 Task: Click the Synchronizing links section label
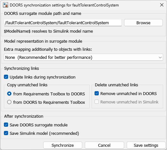[21, 69]
